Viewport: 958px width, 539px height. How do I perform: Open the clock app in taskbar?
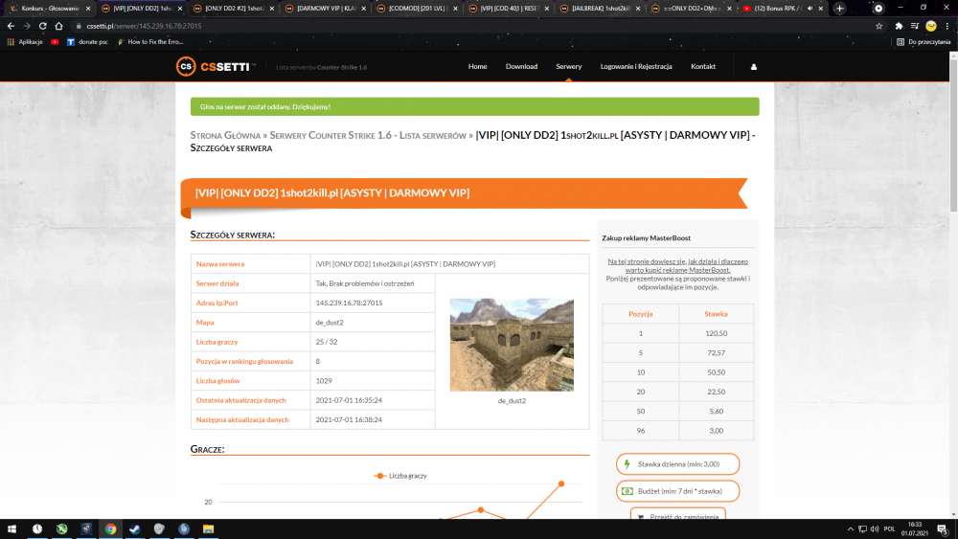[37, 529]
